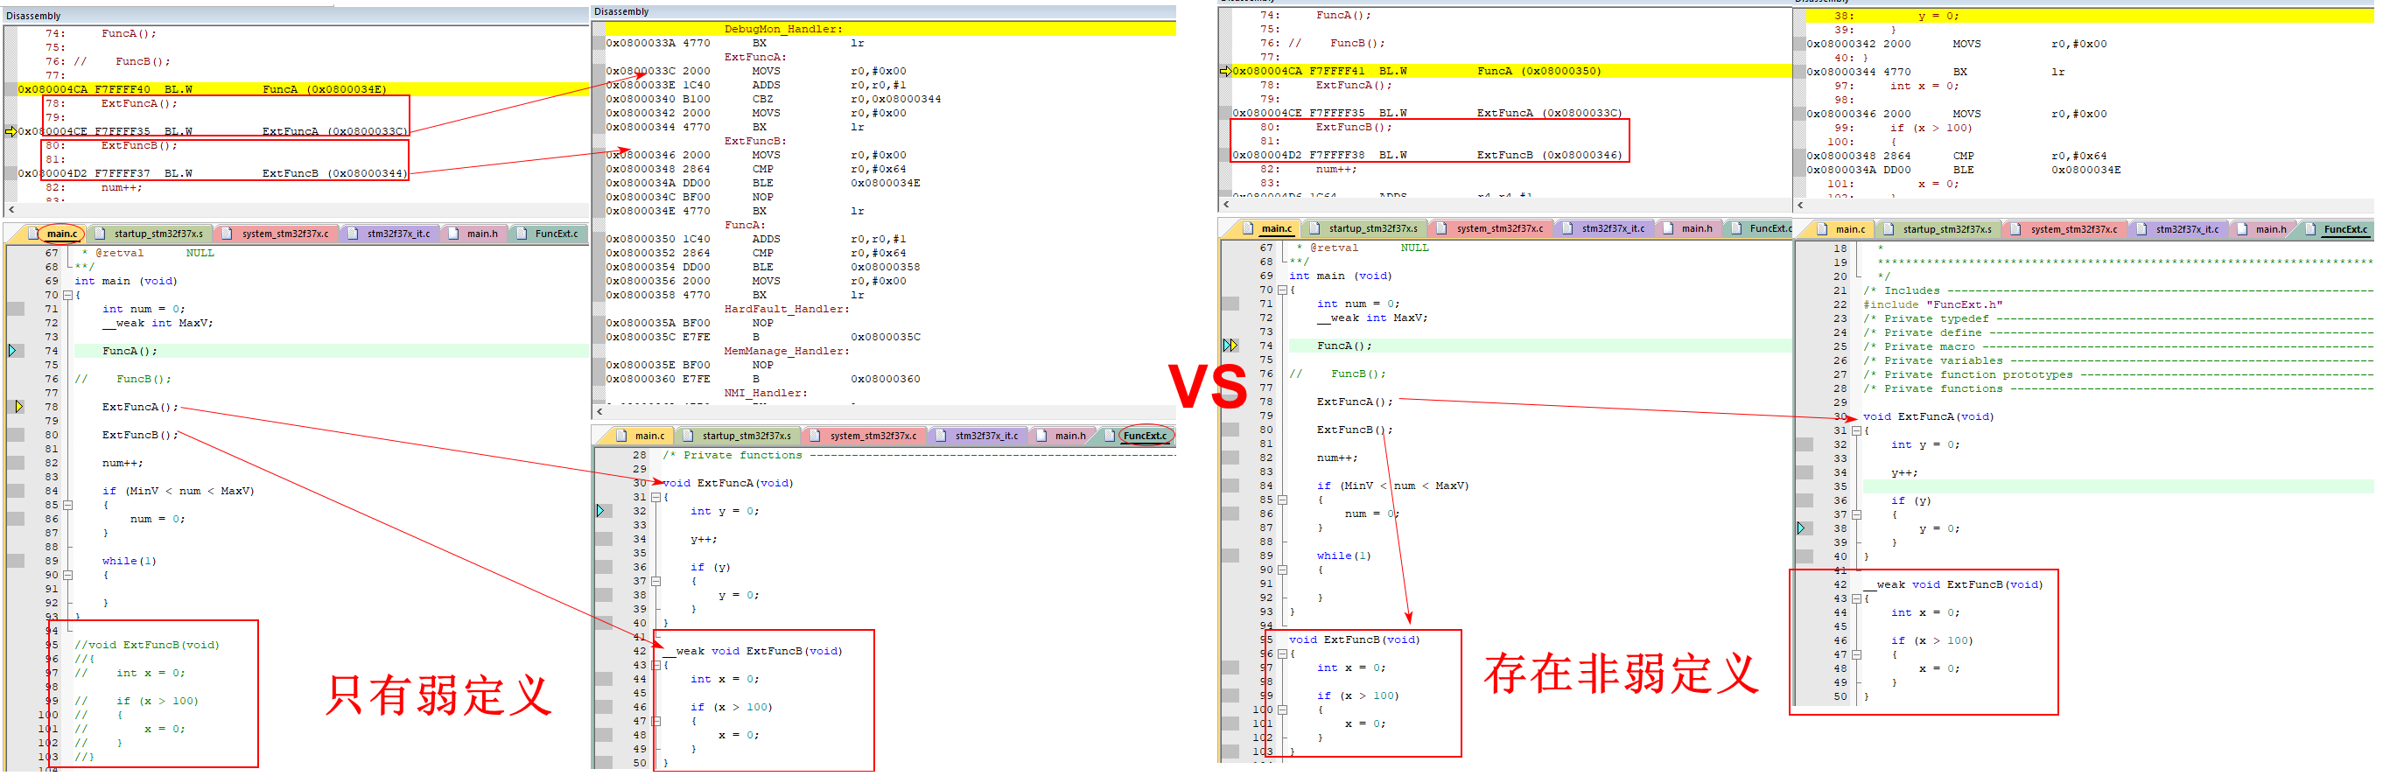Open stm32f37x_it.c tab in leftmost editor
Screen dimensions: 2397x776
click(389, 234)
